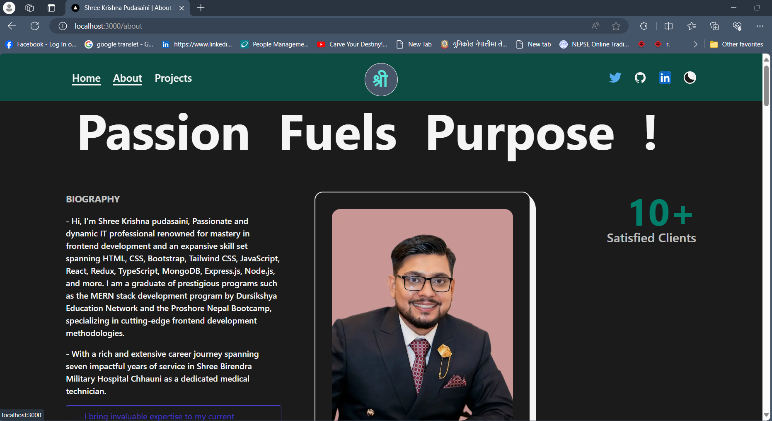Open the NEPSE Online Trading bookmark
Image resolution: width=772 pixels, height=421 pixels.
pyautogui.click(x=594, y=44)
